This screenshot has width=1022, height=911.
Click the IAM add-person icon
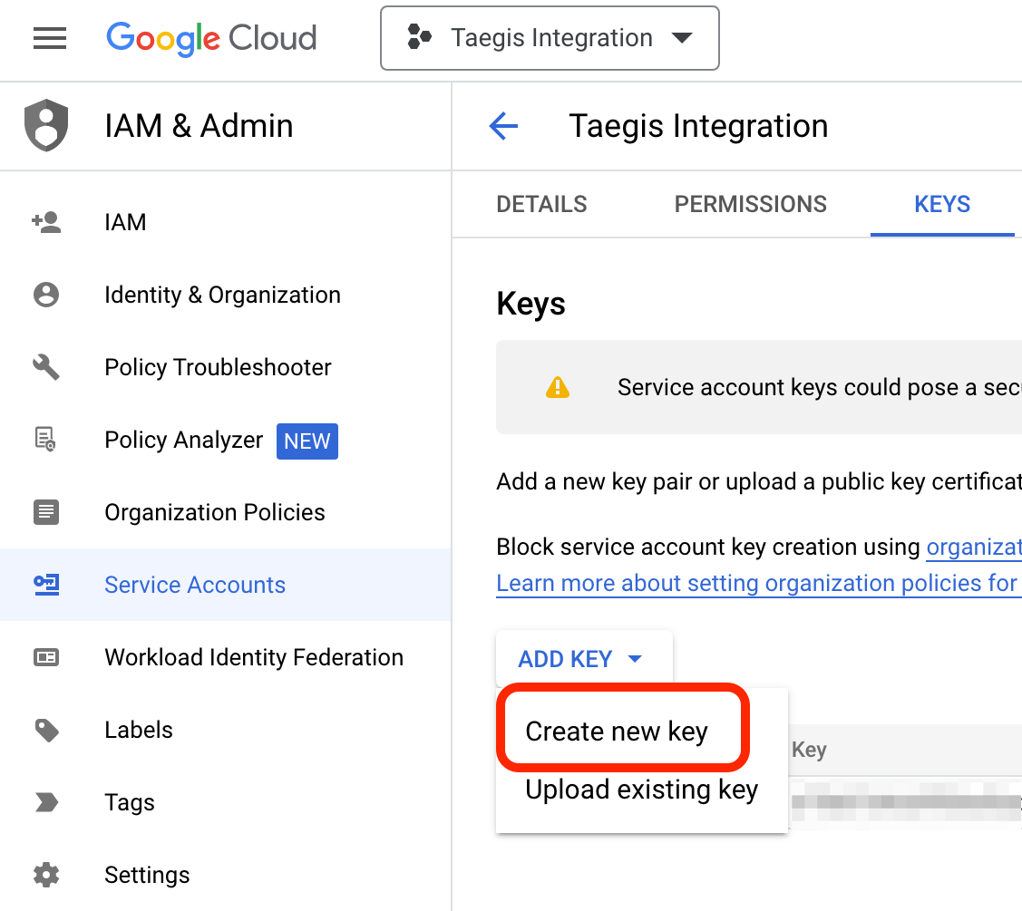(46, 222)
